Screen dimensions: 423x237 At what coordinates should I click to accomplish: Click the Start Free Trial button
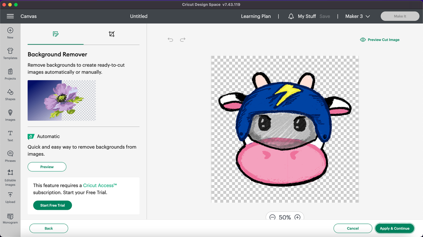point(52,205)
